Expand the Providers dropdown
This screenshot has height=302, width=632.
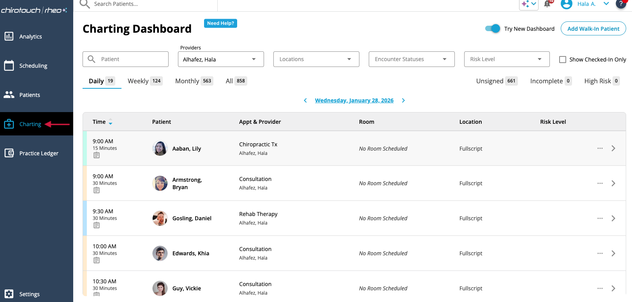click(221, 59)
